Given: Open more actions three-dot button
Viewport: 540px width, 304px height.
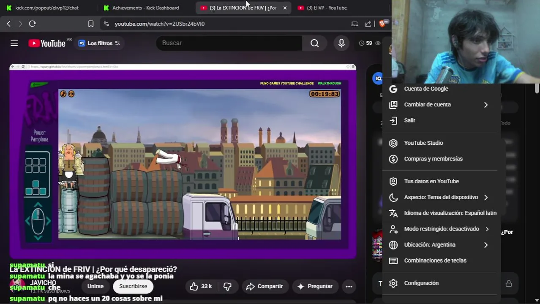Looking at the screenshot, I should click(x=349, y=286).
